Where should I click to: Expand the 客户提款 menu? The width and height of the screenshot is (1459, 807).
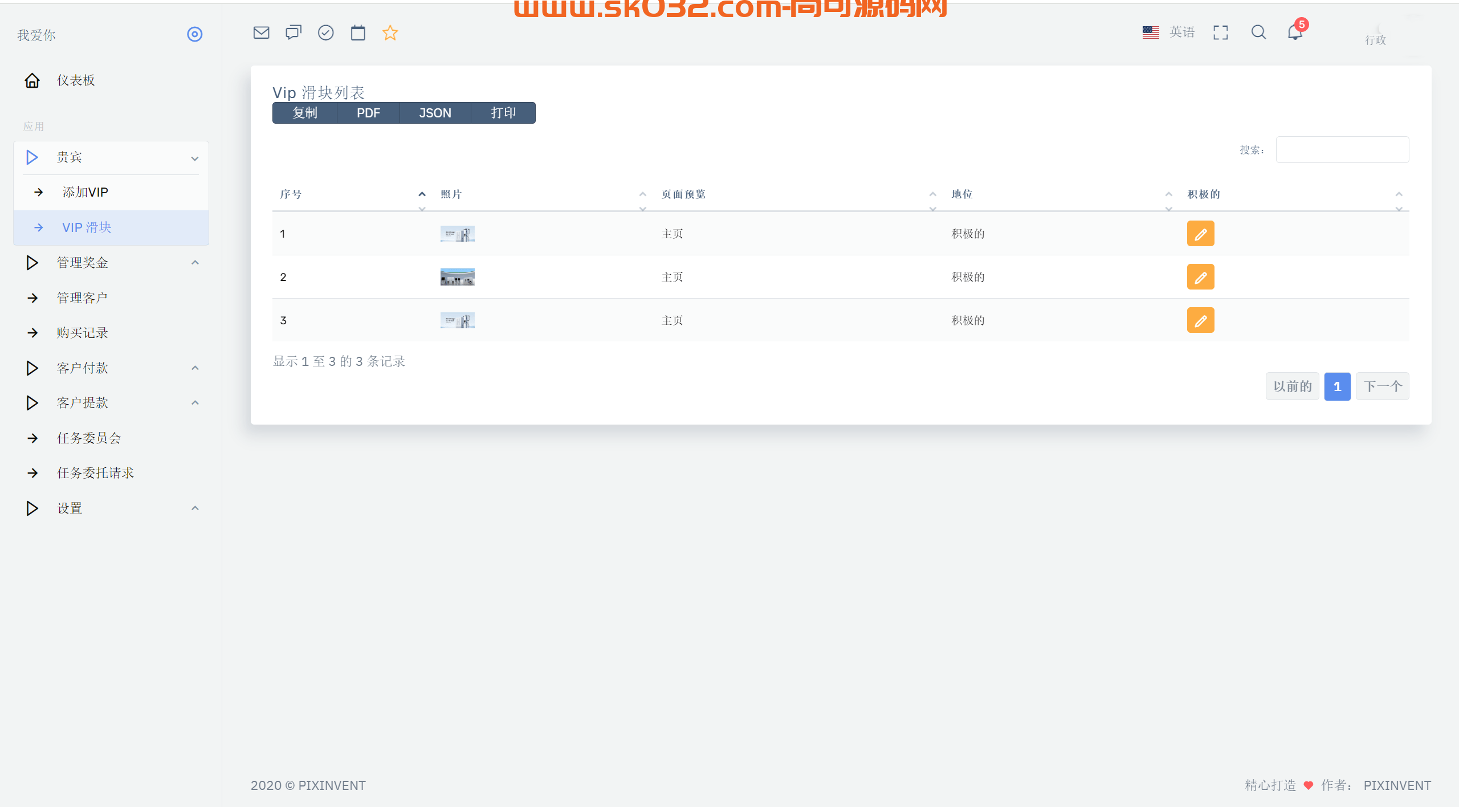111,403
